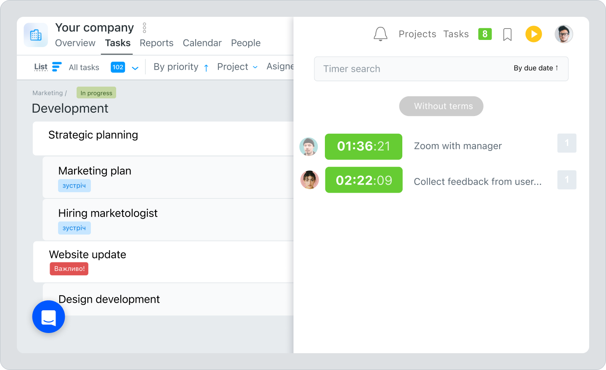Open the chat support bubble
The width and height of the screenshot is (606, 370).
point(48,317)
